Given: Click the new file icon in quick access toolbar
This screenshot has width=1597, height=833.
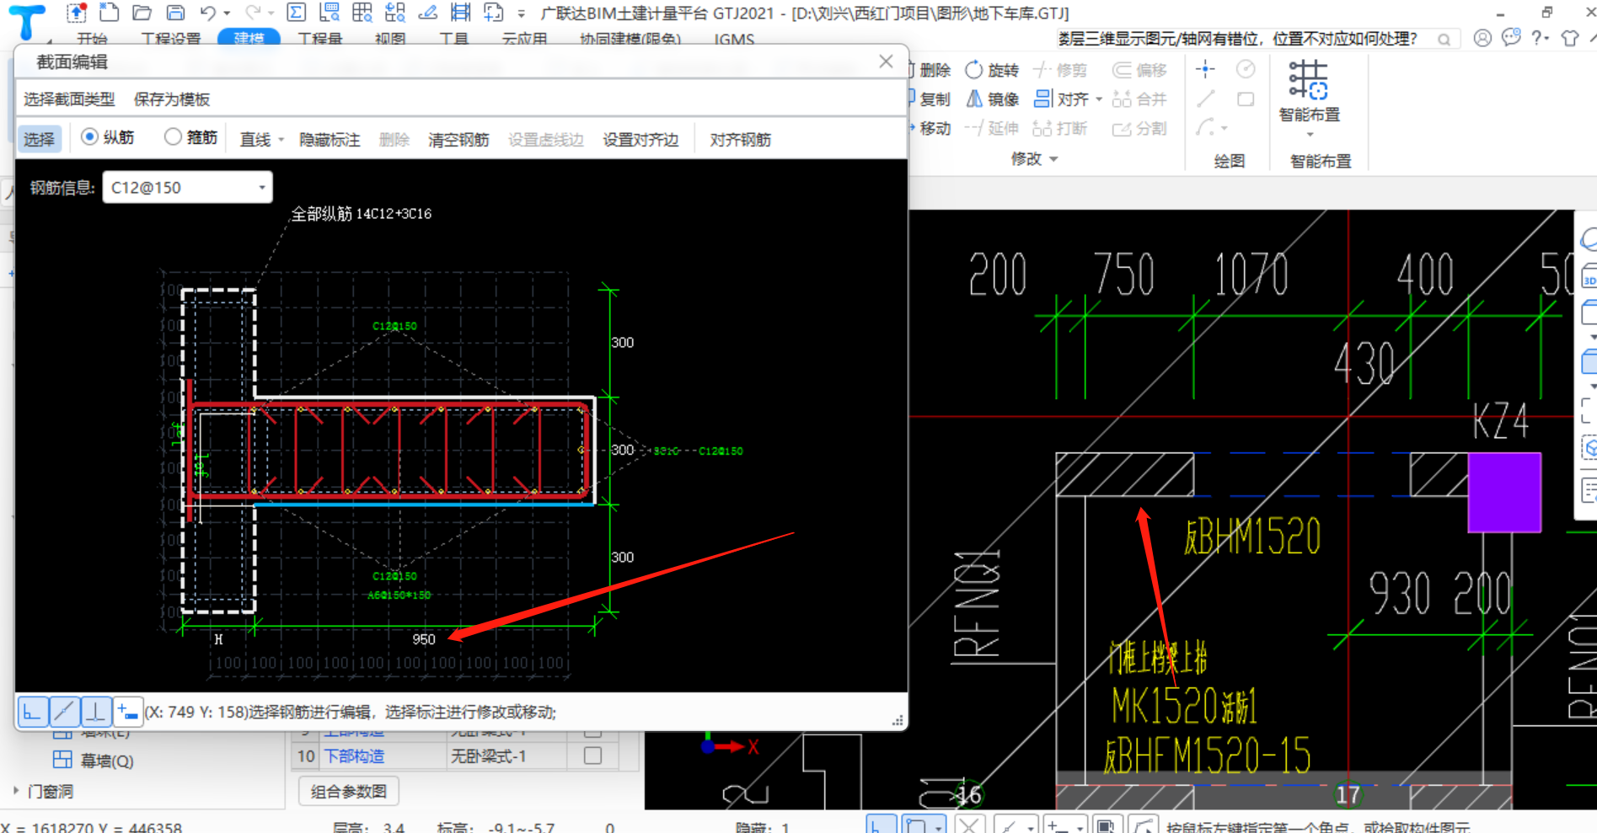Looking at the screenshot, I should click(109, 13).
